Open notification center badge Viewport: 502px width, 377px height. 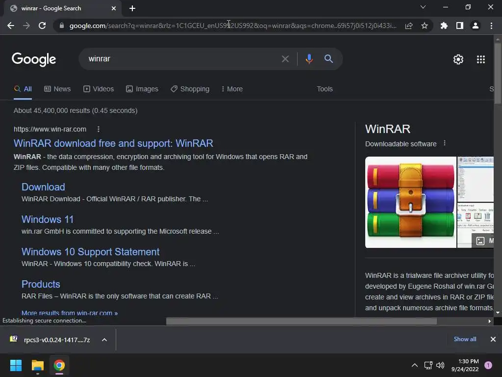488,365
